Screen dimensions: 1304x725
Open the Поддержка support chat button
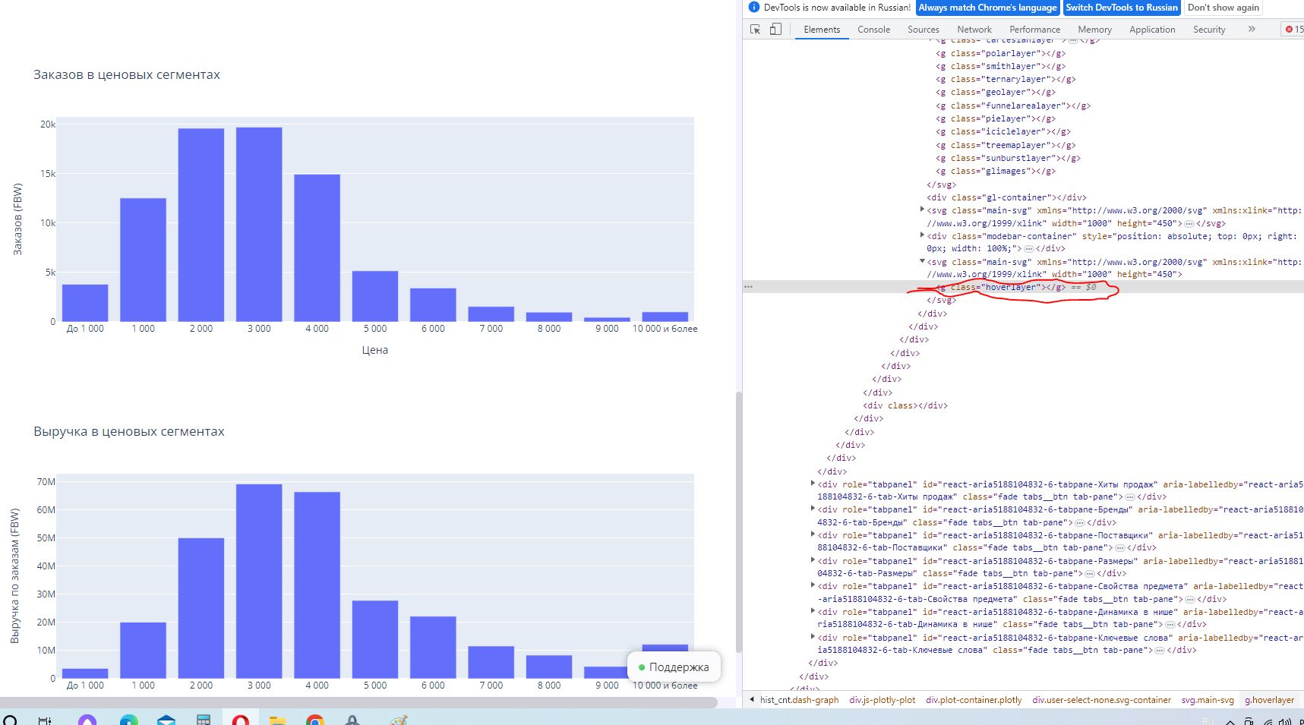click(674, 667)
